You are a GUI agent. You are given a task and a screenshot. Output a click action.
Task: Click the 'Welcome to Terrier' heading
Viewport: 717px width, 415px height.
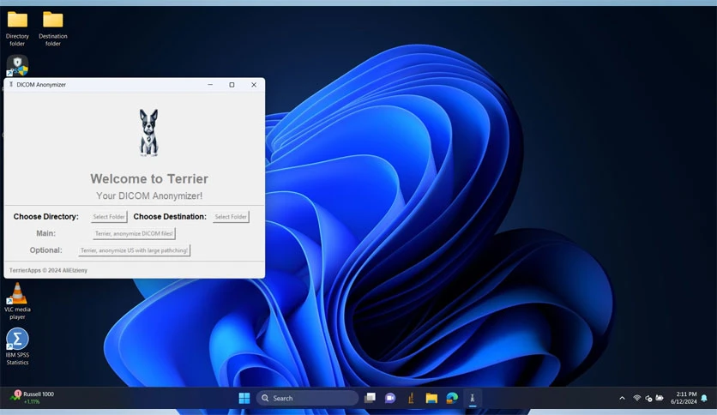[149, 178]
